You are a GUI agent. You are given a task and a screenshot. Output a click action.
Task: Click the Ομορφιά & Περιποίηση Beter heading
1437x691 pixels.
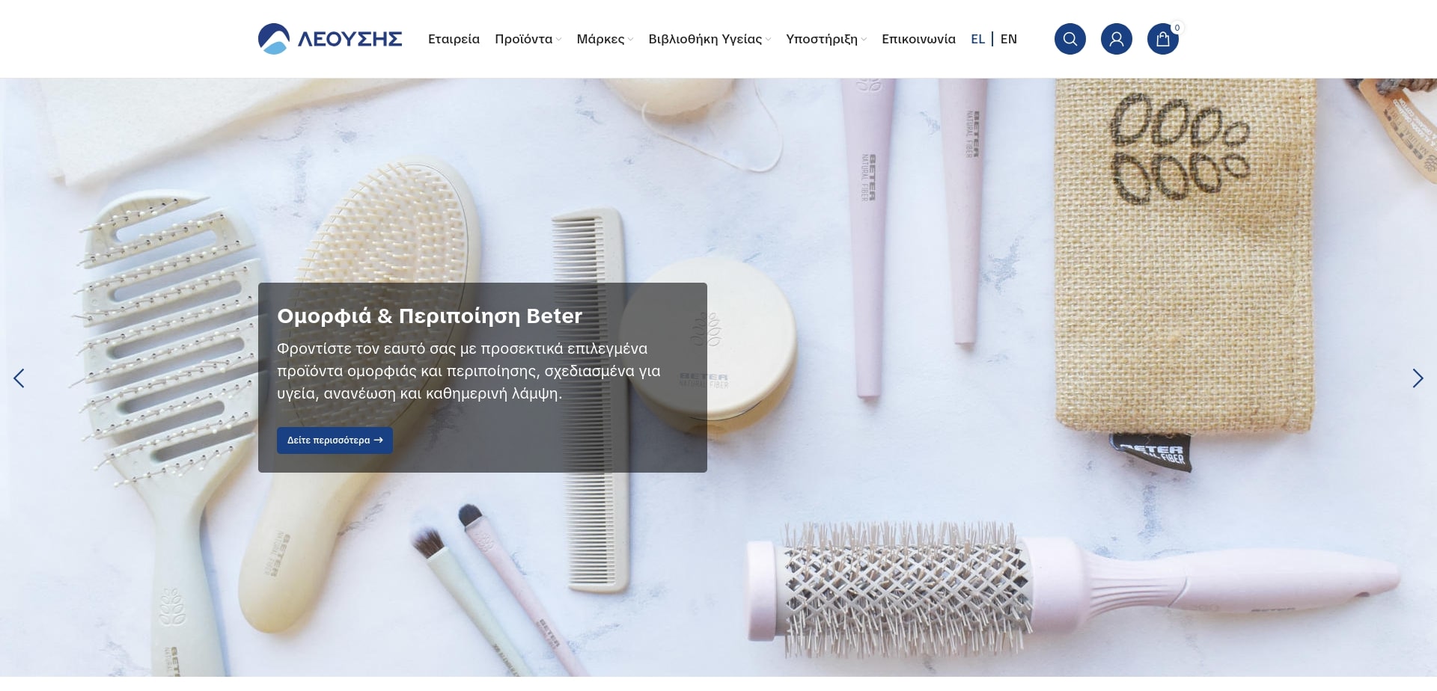coord(429,316)
